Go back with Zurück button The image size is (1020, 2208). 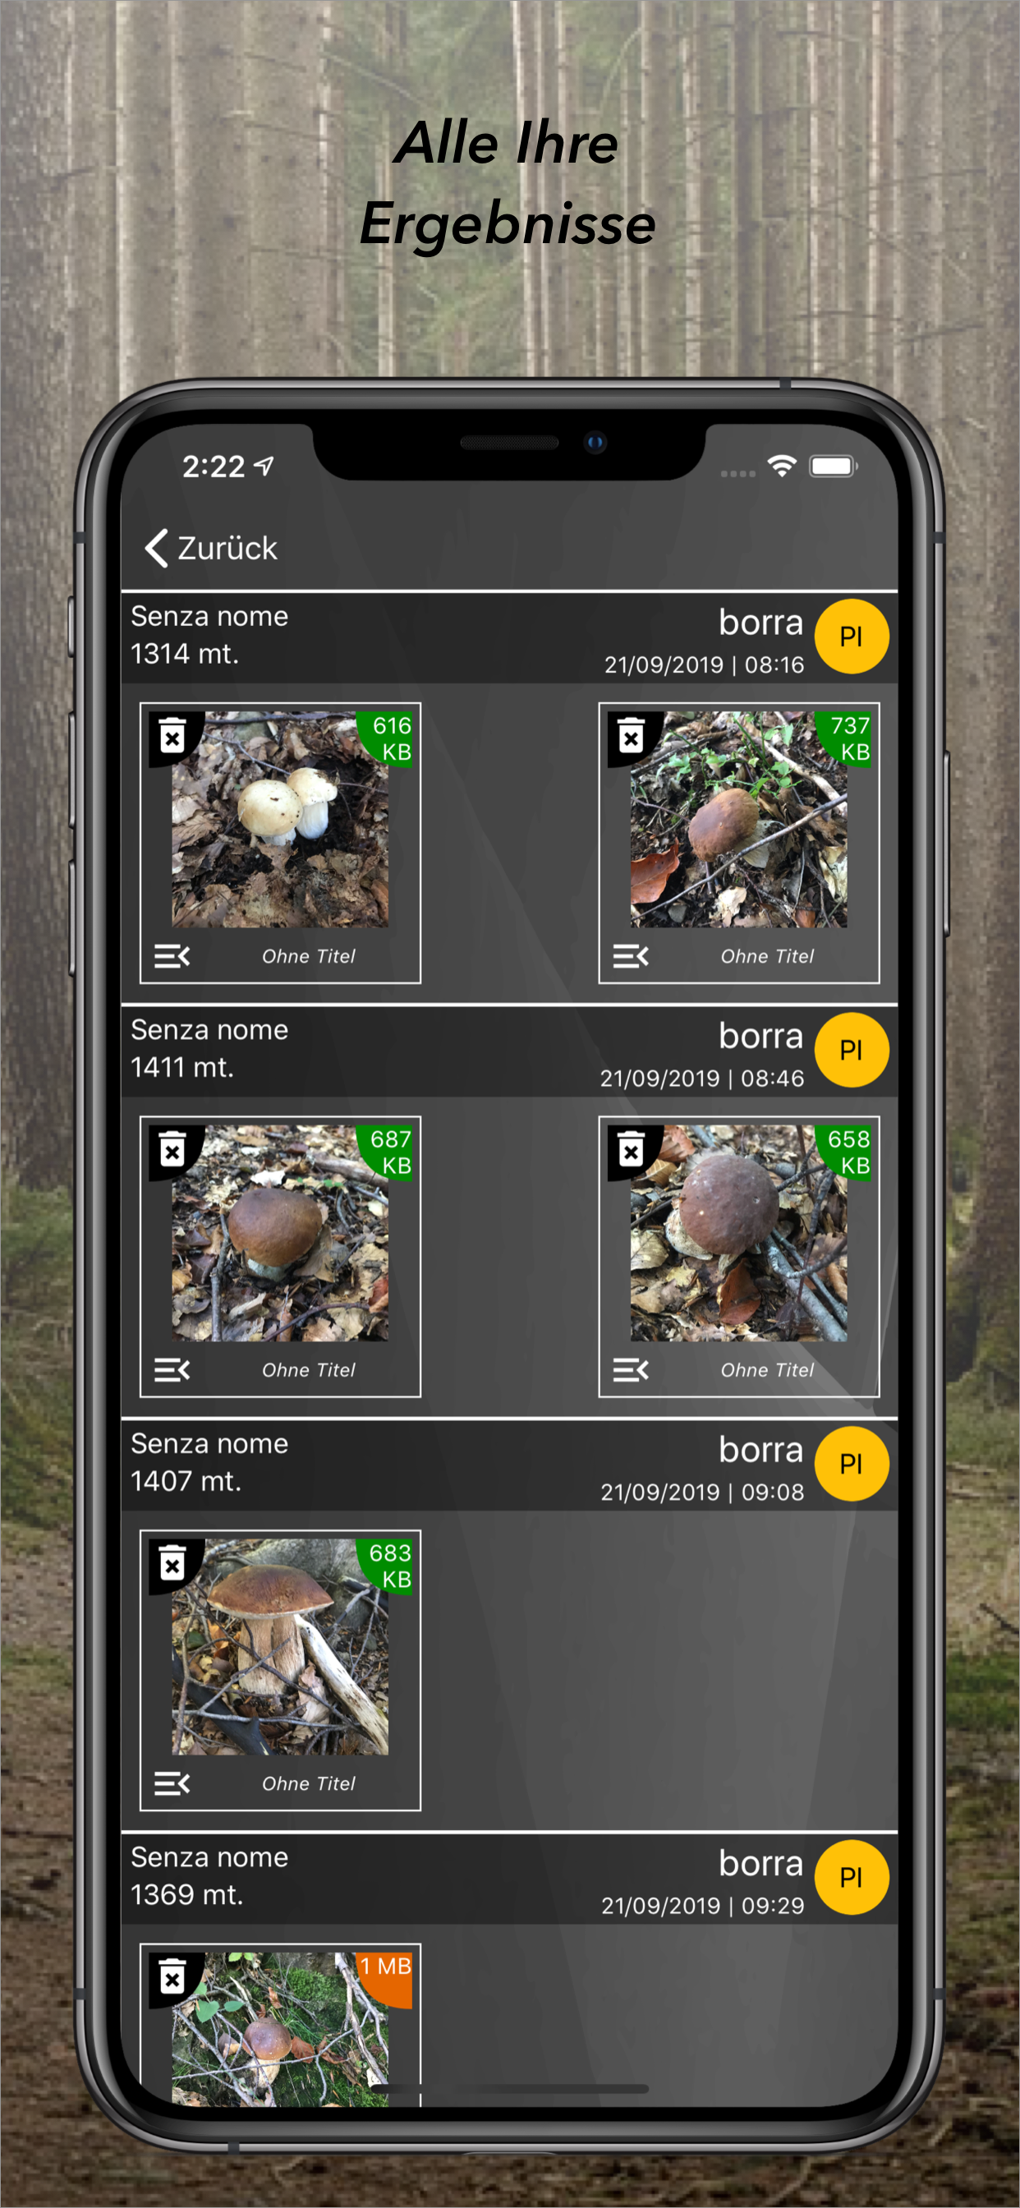tap(211, 548)
